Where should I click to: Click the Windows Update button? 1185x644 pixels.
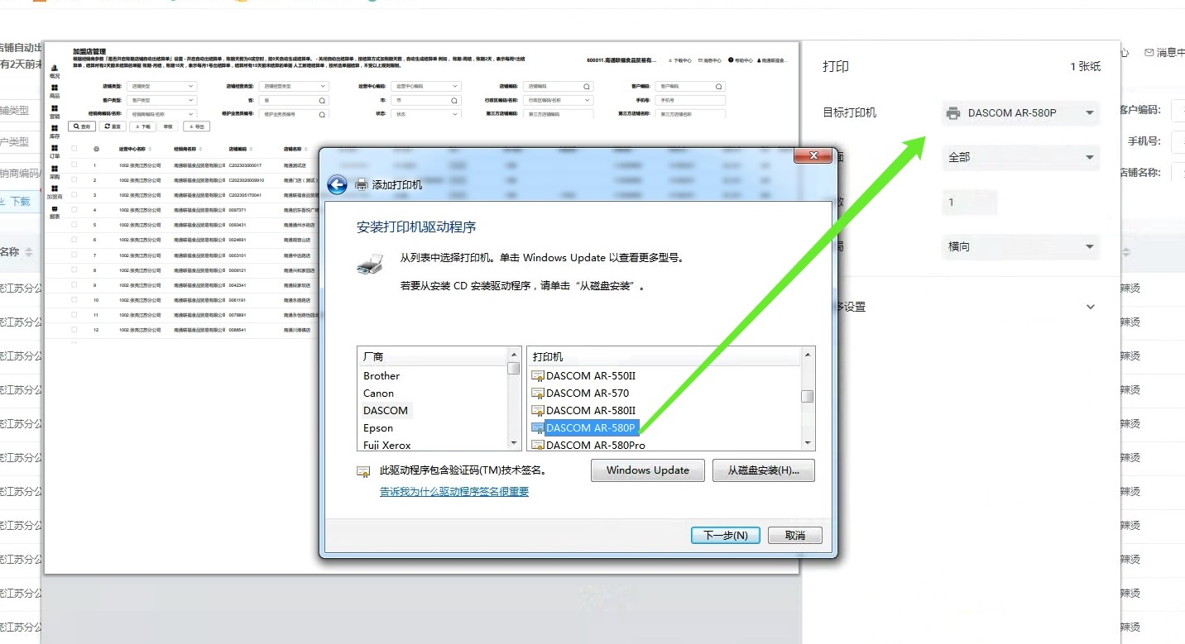tap(648, 470)
